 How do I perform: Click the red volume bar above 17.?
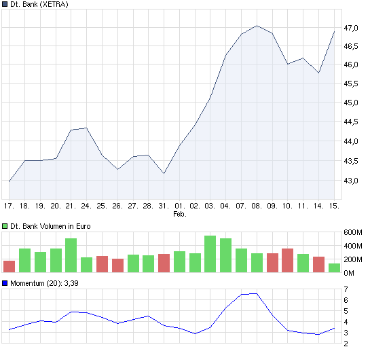pos(10,267)
